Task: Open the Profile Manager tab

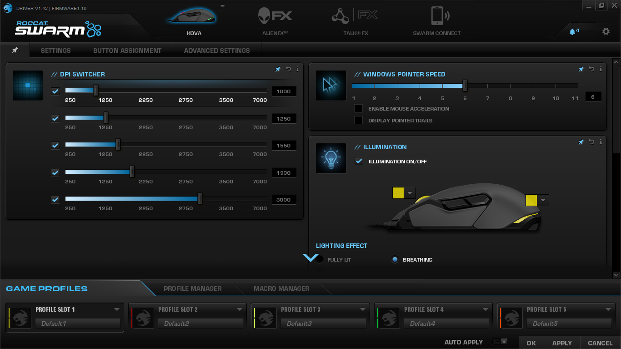Action: (x=193, y=288)
